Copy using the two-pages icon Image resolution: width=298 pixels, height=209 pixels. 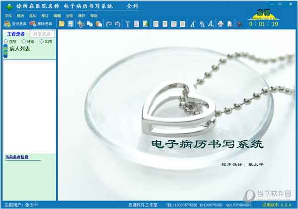tap(90, 24)
